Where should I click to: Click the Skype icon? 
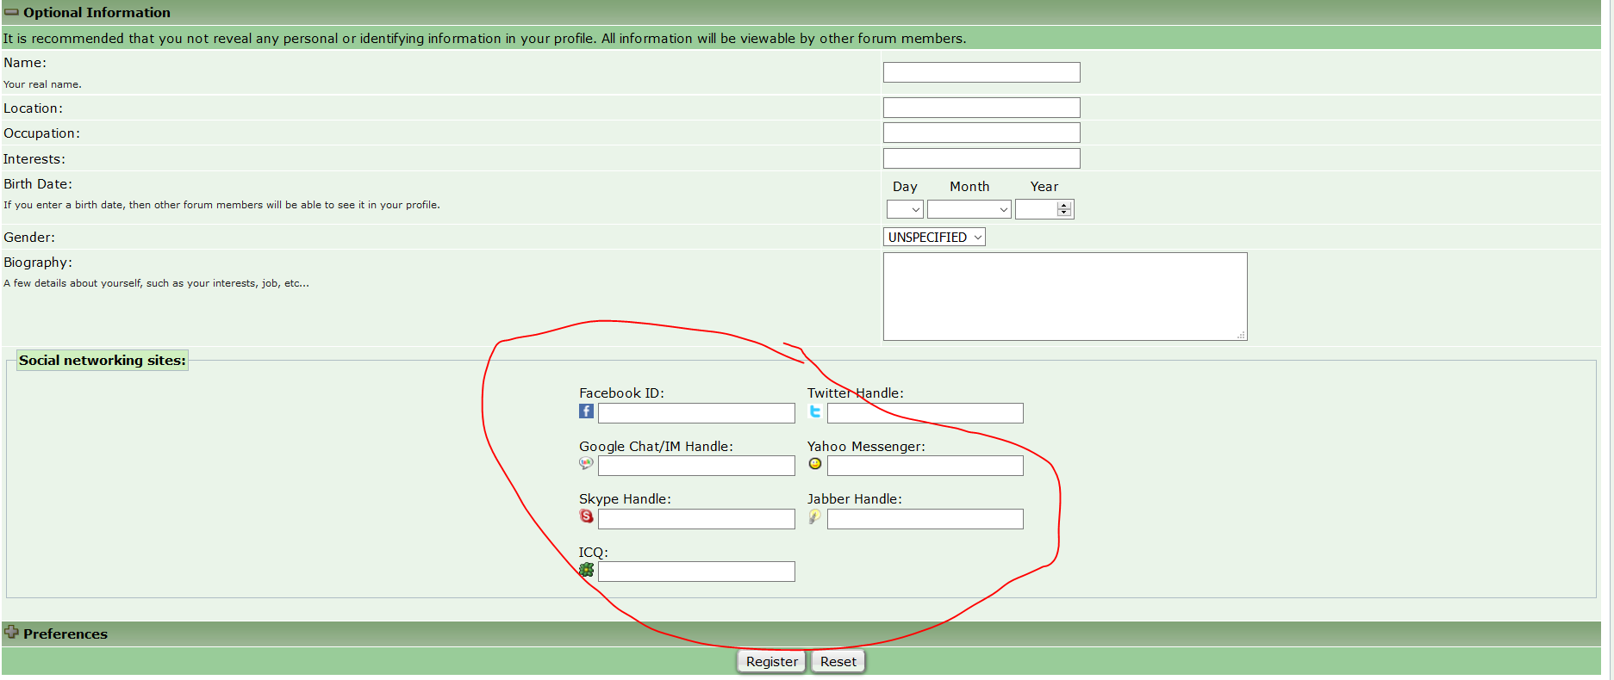pos(586,516)
